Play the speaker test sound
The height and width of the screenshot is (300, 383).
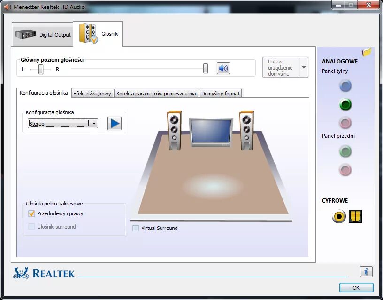coord(115,123)
